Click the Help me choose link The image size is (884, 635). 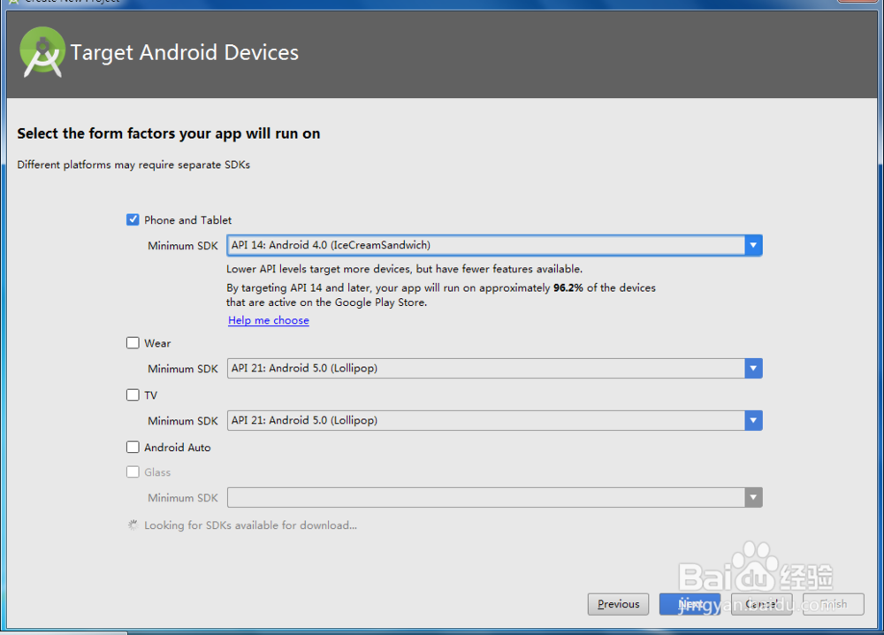pos(268,320)
